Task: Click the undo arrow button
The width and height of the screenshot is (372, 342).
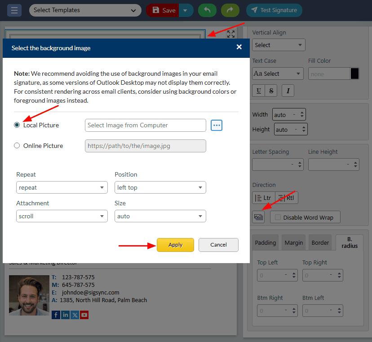Action: click(207, 10)
